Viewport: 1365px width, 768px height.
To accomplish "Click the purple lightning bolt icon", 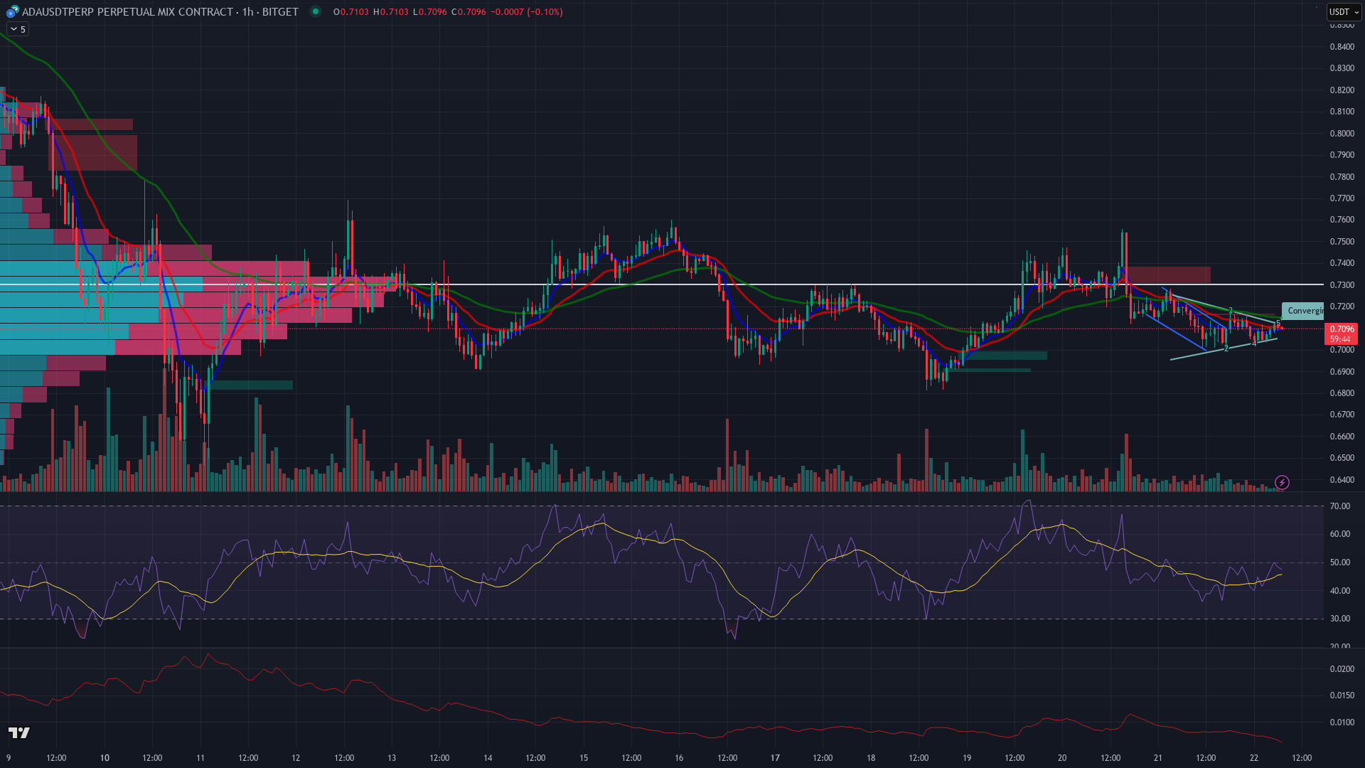I will (1282, 483).
